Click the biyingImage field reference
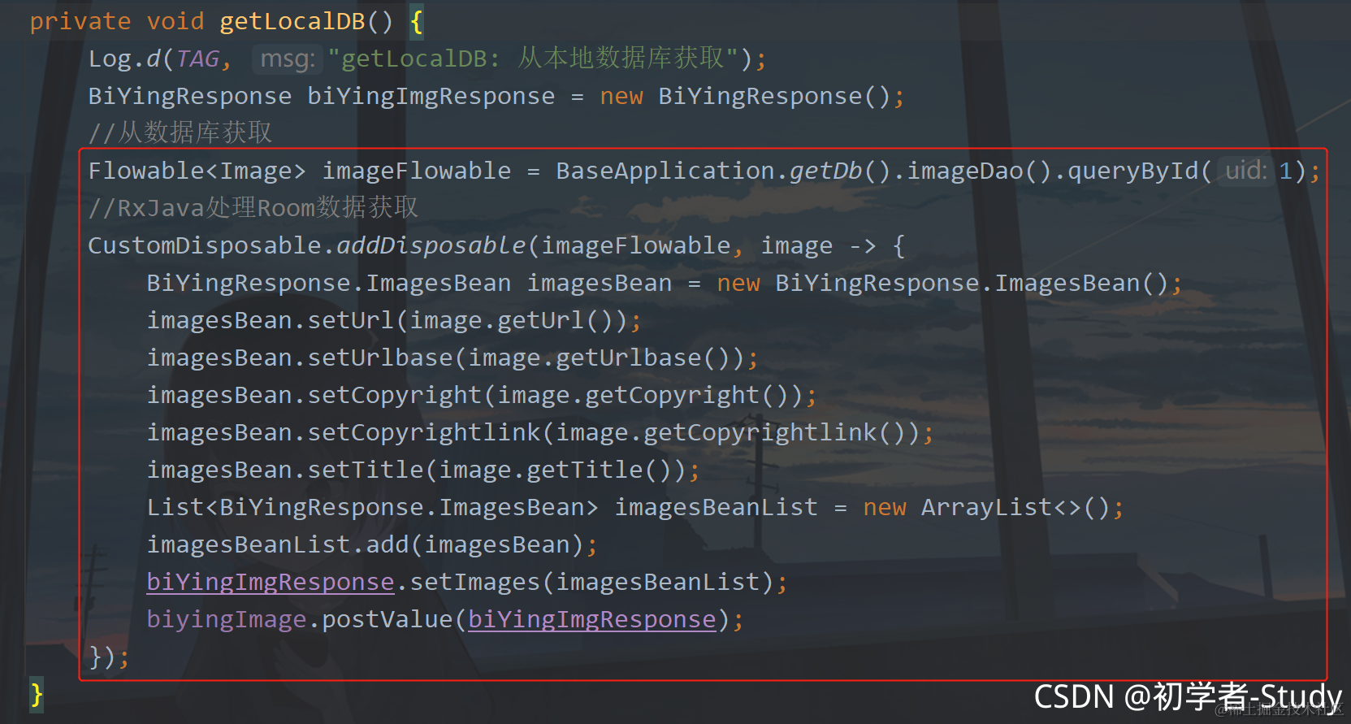The width and height of the screenshot is (1351, 724). click(x=227, y=619)
